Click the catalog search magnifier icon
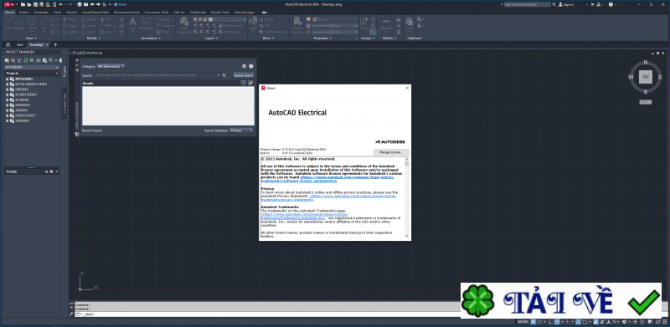 (x=224, y=75)
